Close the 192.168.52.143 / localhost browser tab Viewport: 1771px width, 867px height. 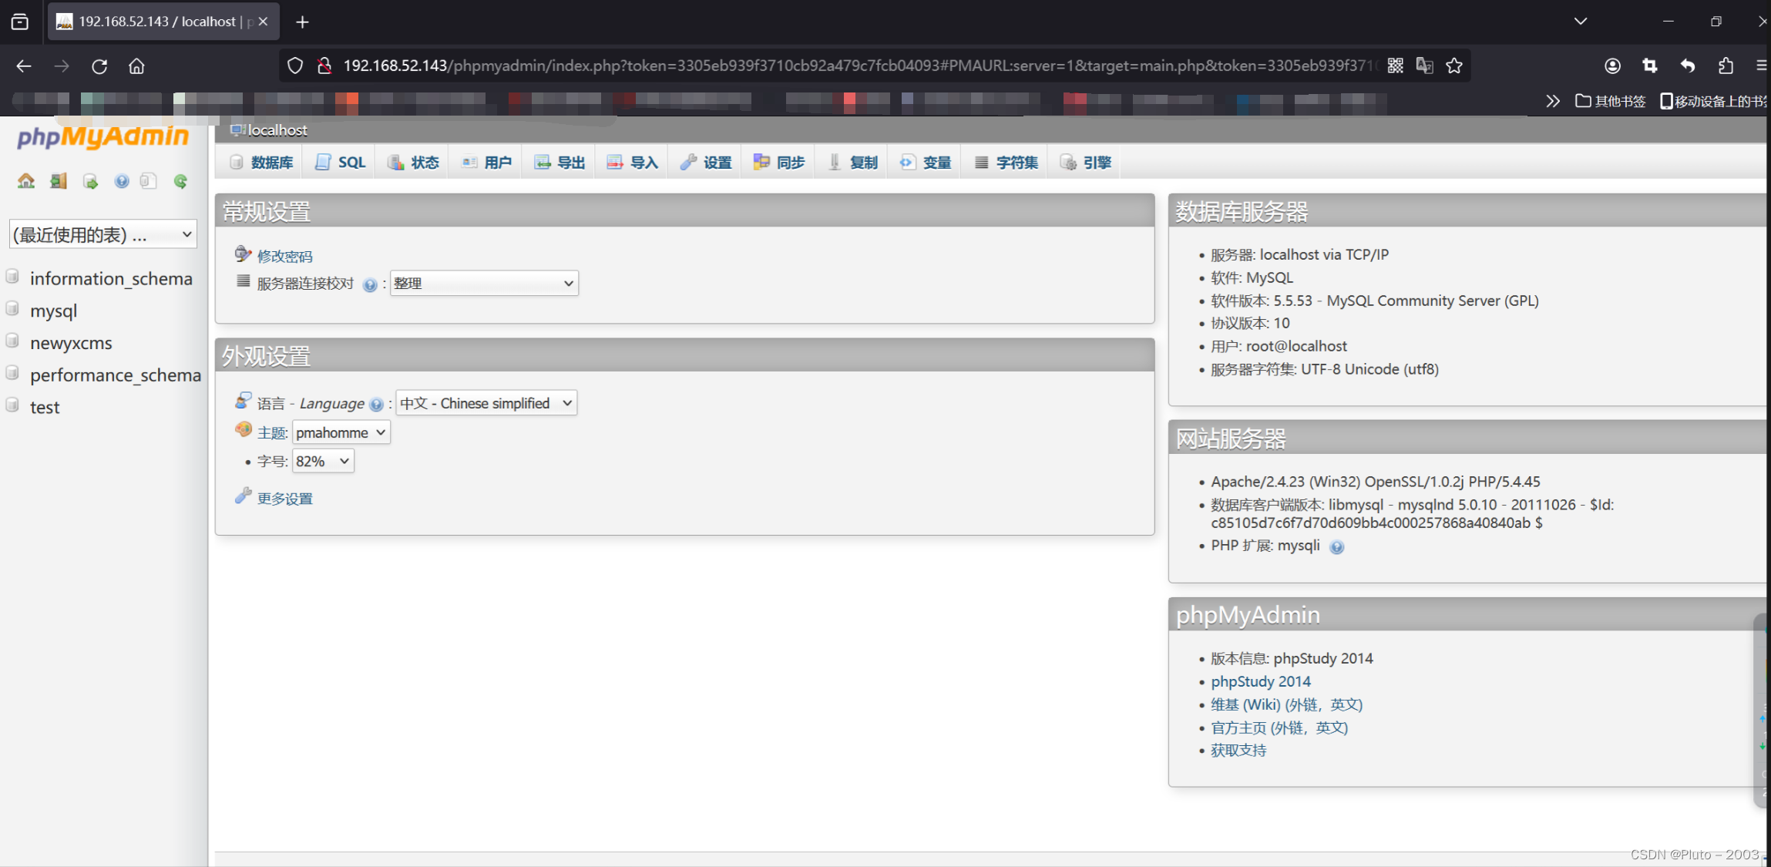[263, 22]
